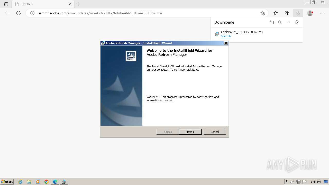Open media player taskbar icon
This screenshot has height=185, width=329.
pos(38,182)
